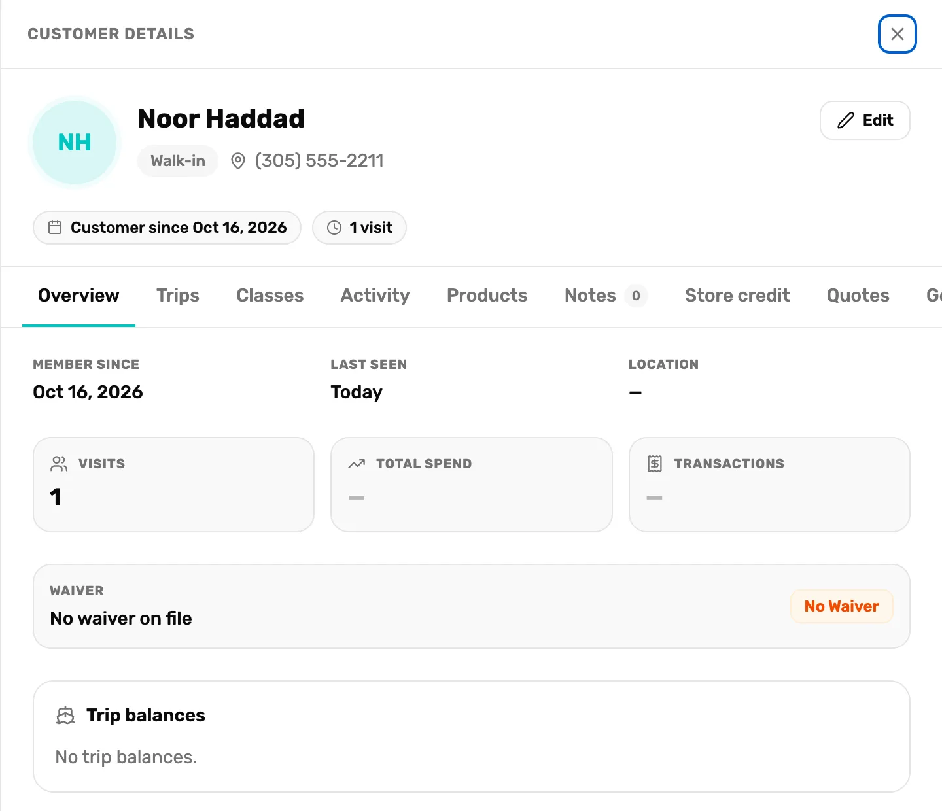Screen dimensions: 942x811
Task: Switch to the Trips tab
Action: [178, 296]
